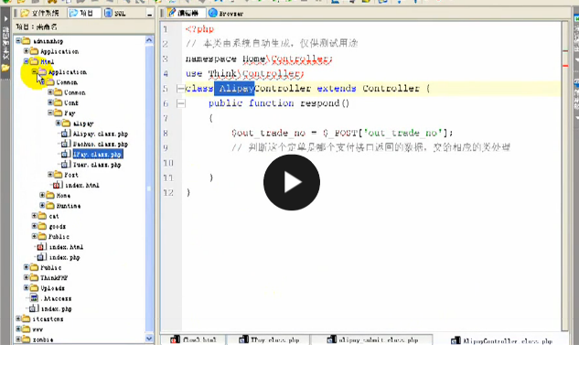Click the goods folder icon

coord(42,226)
